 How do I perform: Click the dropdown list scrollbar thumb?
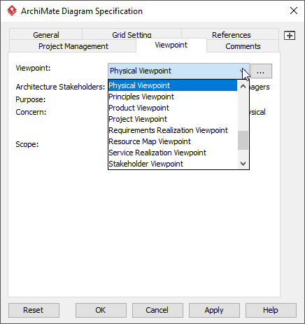[x=243, y=140]
